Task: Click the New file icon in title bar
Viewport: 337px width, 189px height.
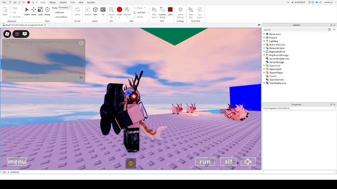Action: click(x=10, y=2)
